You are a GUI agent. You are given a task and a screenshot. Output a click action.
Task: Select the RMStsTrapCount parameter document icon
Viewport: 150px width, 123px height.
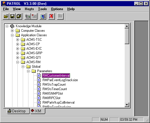coord(39,85)
